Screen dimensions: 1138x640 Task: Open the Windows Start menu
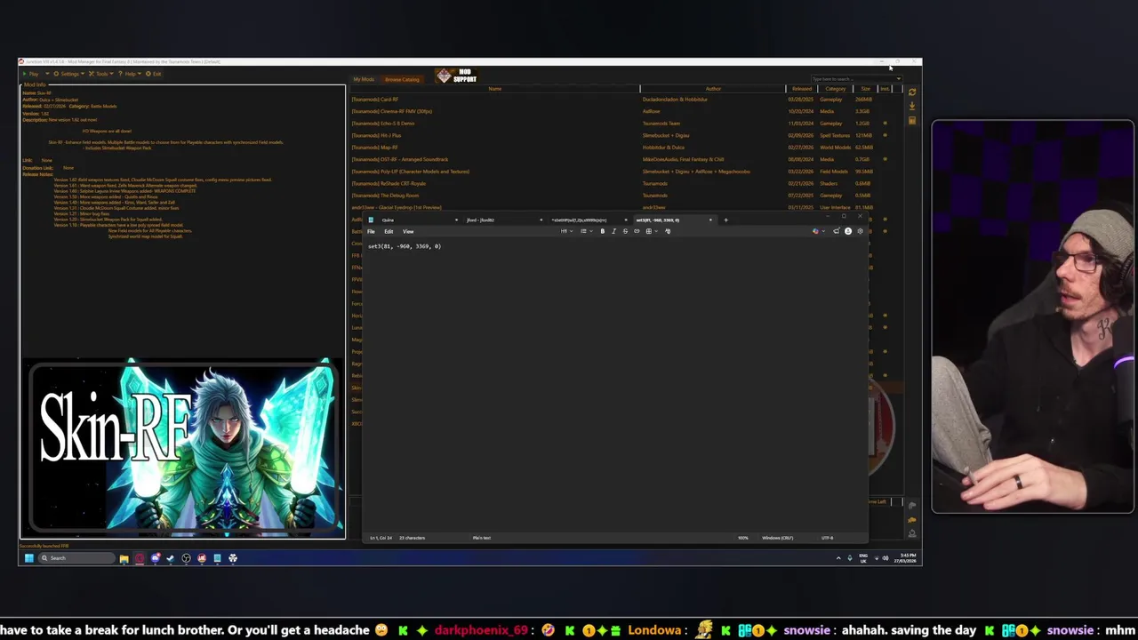(x=28, y=558)
